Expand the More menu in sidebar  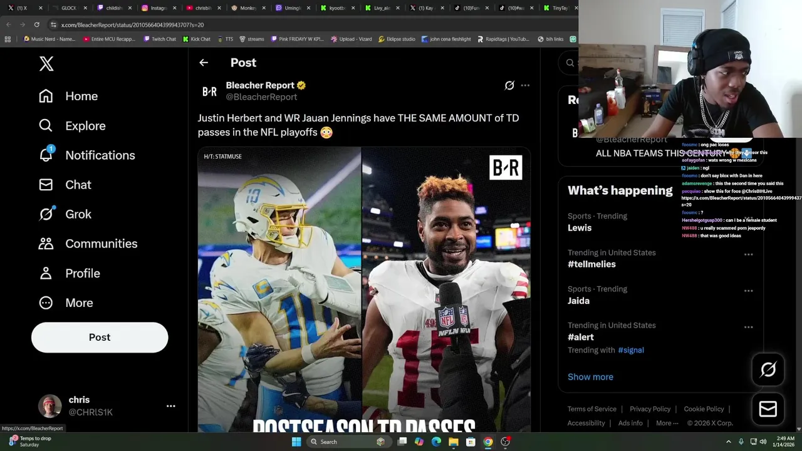coord(66,303)
